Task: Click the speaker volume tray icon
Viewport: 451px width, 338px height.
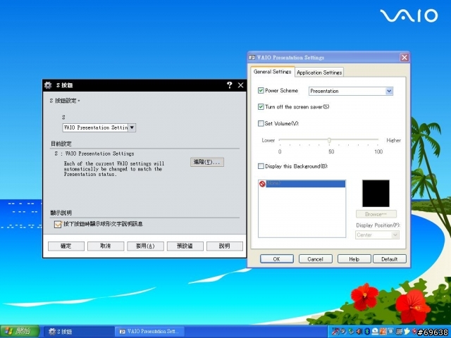Action: (x=359, y=332)
